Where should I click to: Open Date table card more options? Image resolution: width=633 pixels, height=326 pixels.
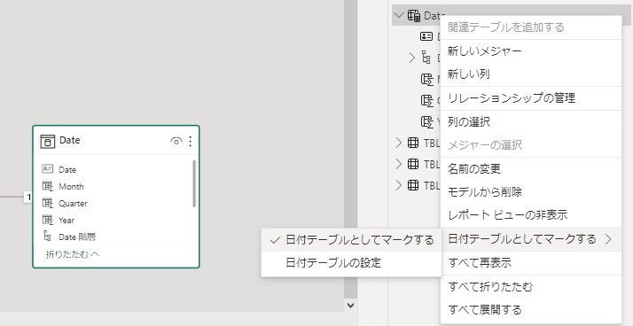tap(191, 141)
